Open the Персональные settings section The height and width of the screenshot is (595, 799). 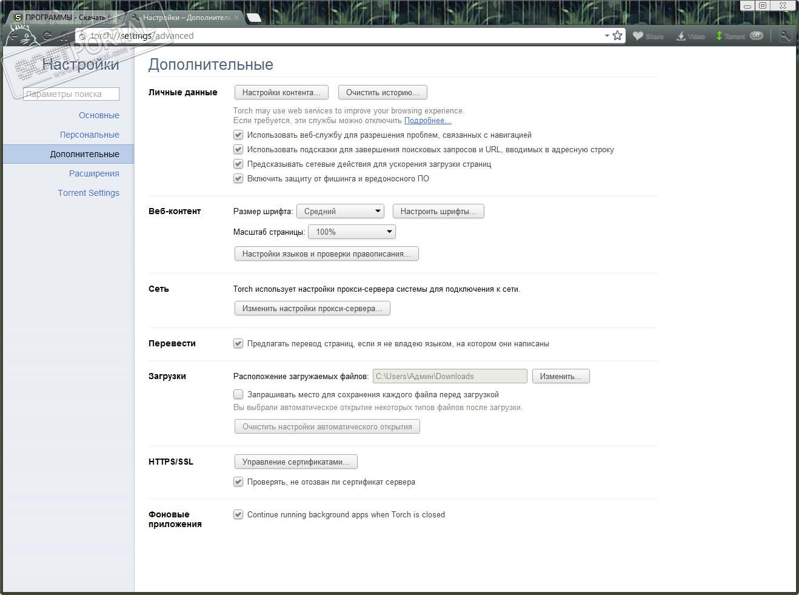tap(90, 135)
